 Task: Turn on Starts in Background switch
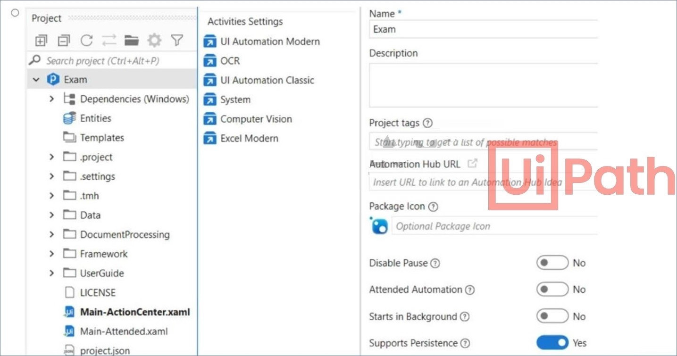pos(552,316)
